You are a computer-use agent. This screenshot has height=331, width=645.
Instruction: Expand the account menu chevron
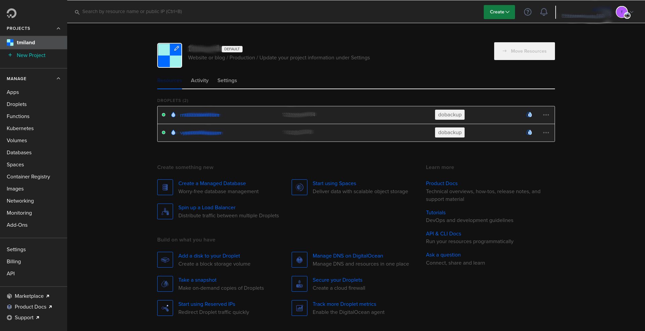pyautogui.click(x=632, y=12)
